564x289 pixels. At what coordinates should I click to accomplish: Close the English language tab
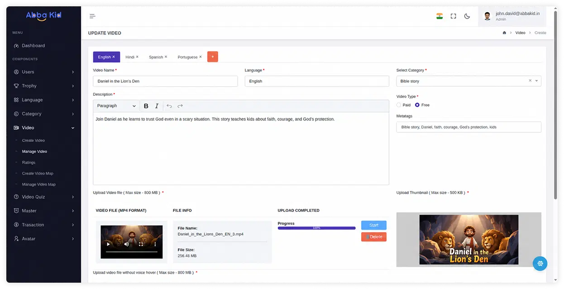(114, 57)
